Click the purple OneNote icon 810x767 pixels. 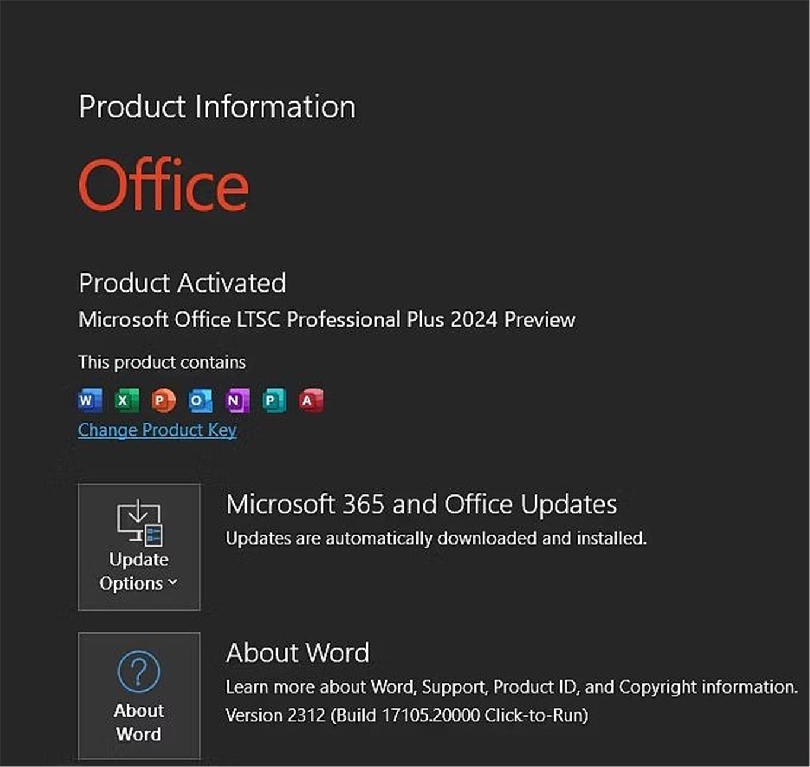(x=237, y=401)
